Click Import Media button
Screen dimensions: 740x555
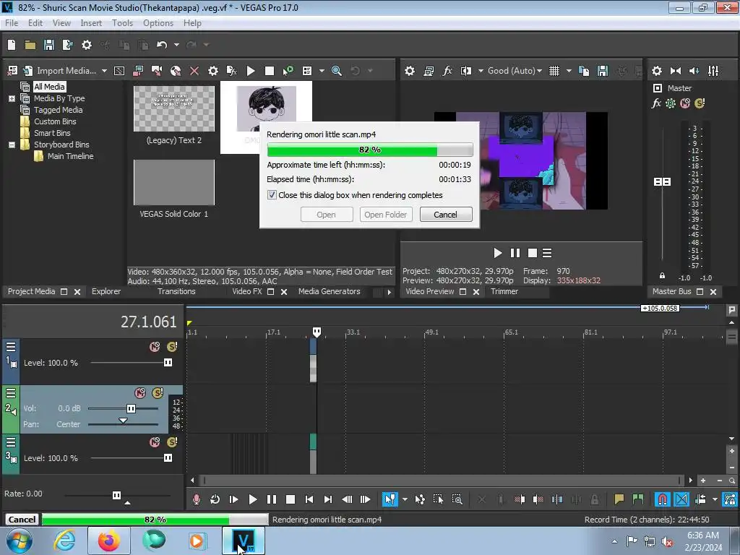tap(59, 71)
